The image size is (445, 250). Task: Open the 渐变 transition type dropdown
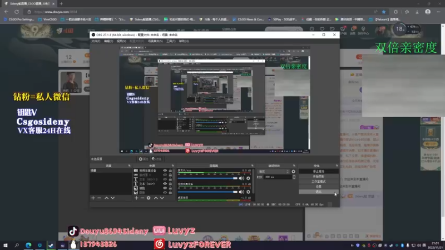[274, 172]
